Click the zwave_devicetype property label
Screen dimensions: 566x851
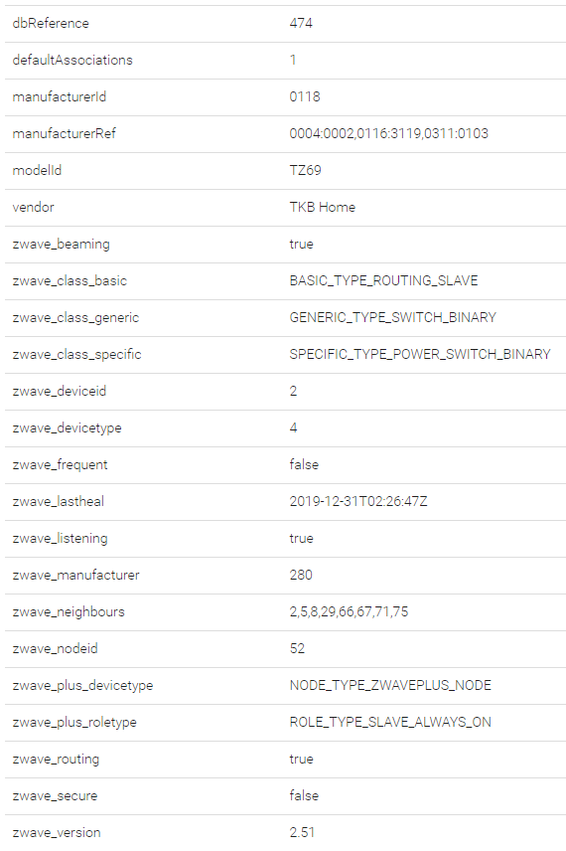[x=68, y=428]
